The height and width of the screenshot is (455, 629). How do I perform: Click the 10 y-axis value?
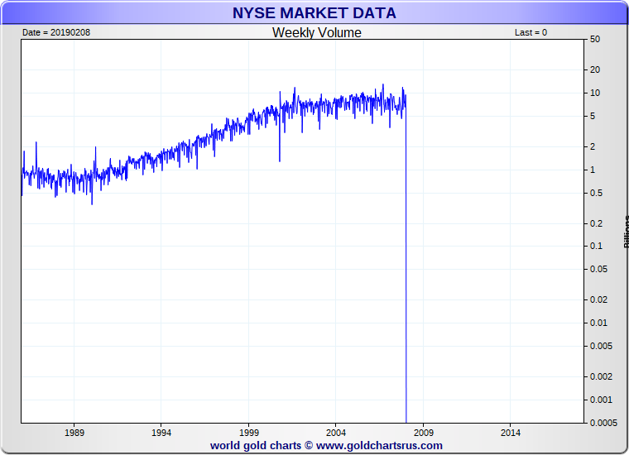click(x=595, y=93)
